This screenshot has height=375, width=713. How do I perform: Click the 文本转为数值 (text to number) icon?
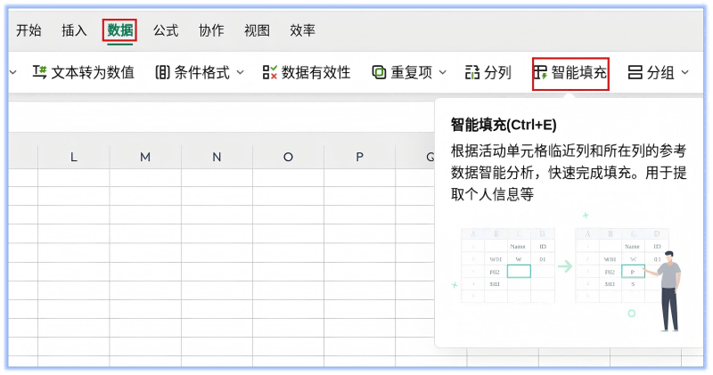40,73
